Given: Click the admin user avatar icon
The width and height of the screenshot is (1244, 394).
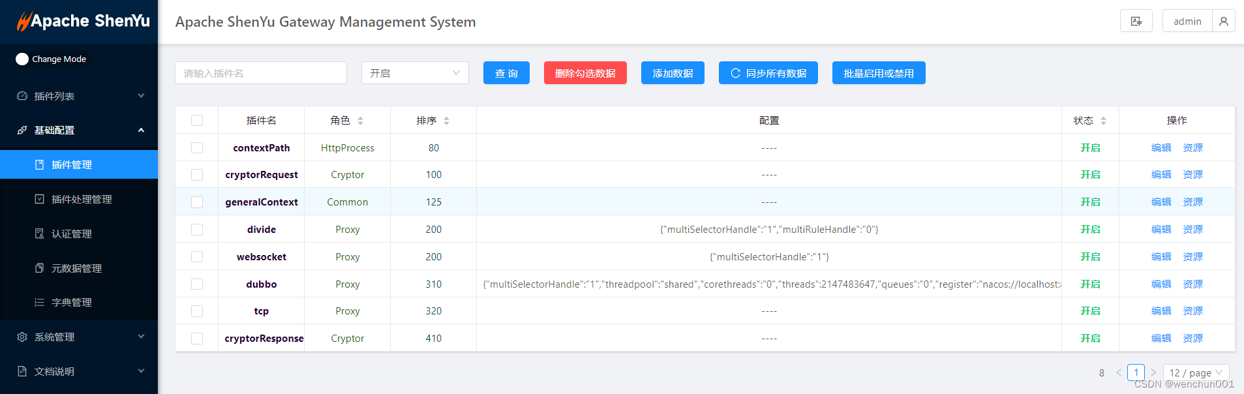Looking at the screenshot, I should [1224, 21].
